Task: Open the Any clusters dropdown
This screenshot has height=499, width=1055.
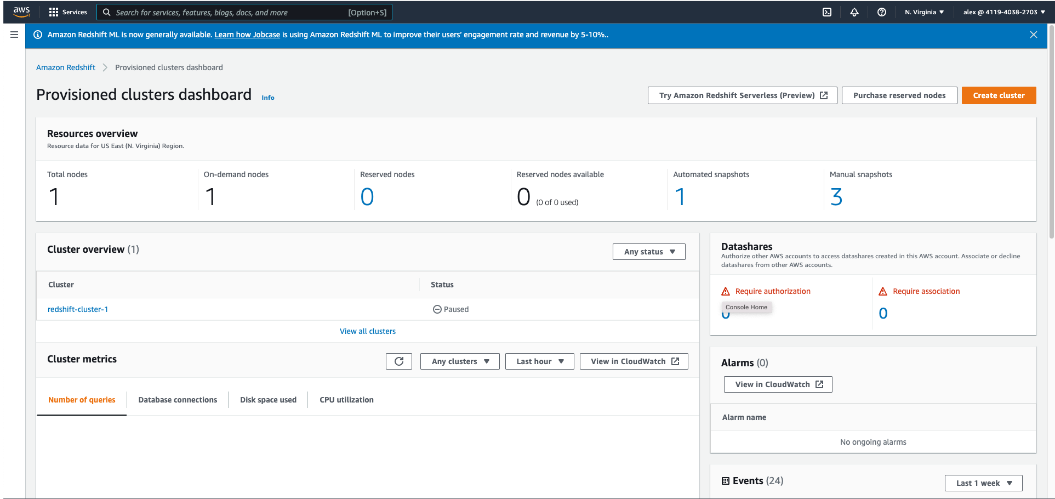Action: click(460, 361)
